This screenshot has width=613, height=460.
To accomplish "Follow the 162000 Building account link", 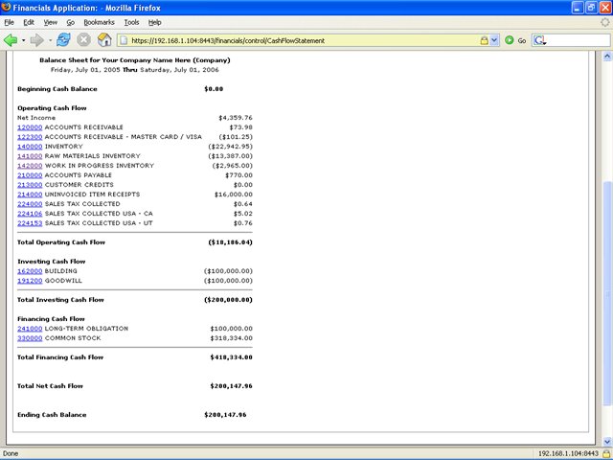I will click(30, 271).
